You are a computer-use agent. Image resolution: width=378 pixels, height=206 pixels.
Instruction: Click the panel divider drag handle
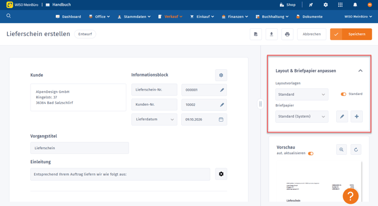(x=260, y=104)
